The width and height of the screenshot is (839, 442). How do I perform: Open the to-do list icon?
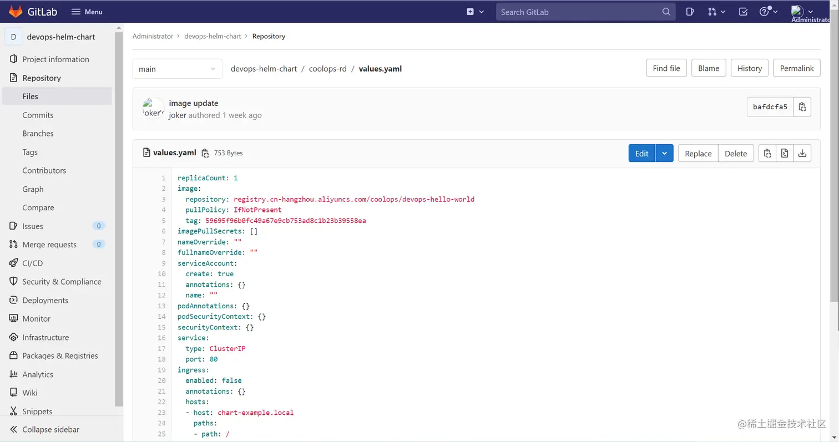(744, 12)
